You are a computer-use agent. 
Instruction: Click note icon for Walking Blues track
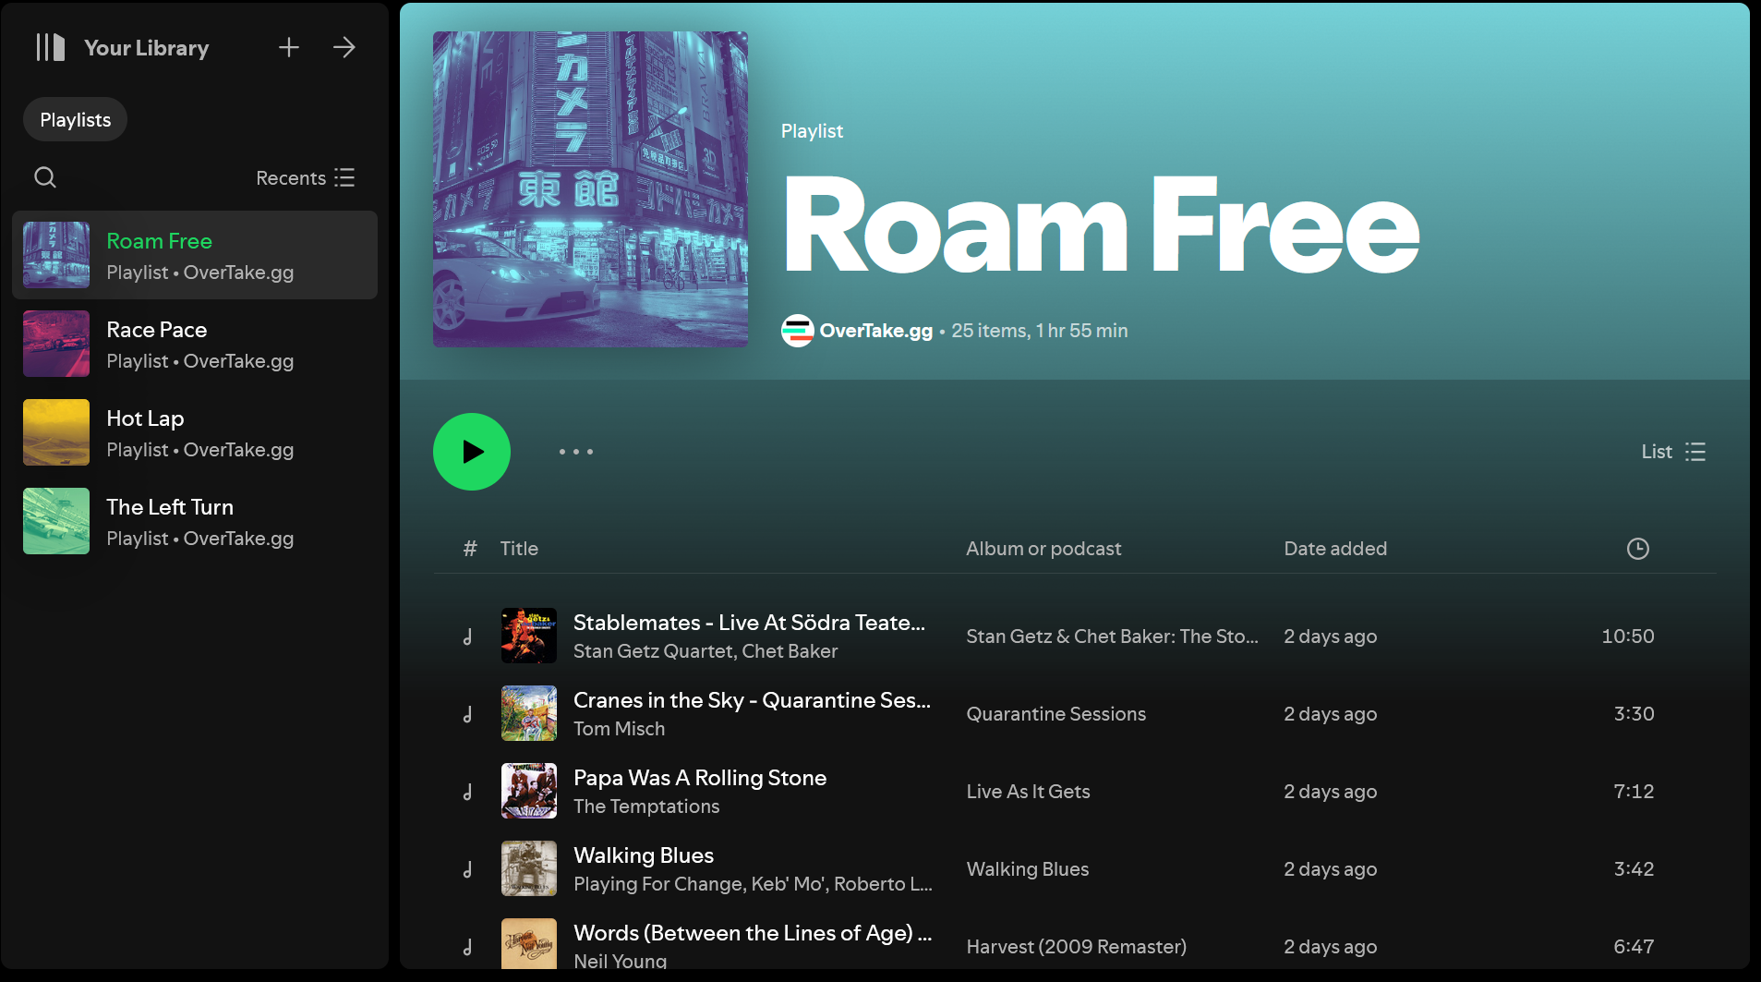(x=468, y=869)
